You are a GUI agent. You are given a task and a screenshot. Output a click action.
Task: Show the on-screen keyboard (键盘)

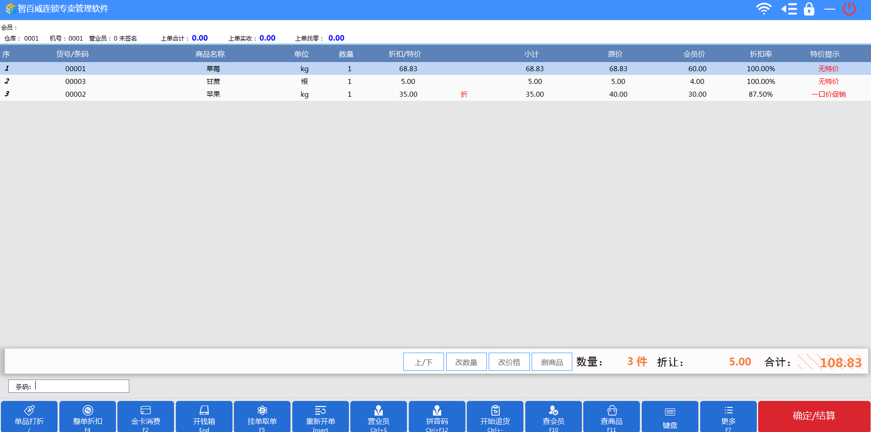[x=670, y=412]
